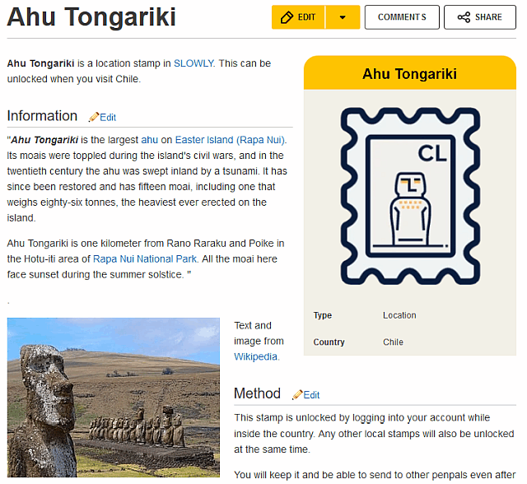The width and height of the screenshot is (527, 484).
Task: Click the Edit link next to Information
Action: click(x=108, y=117)
